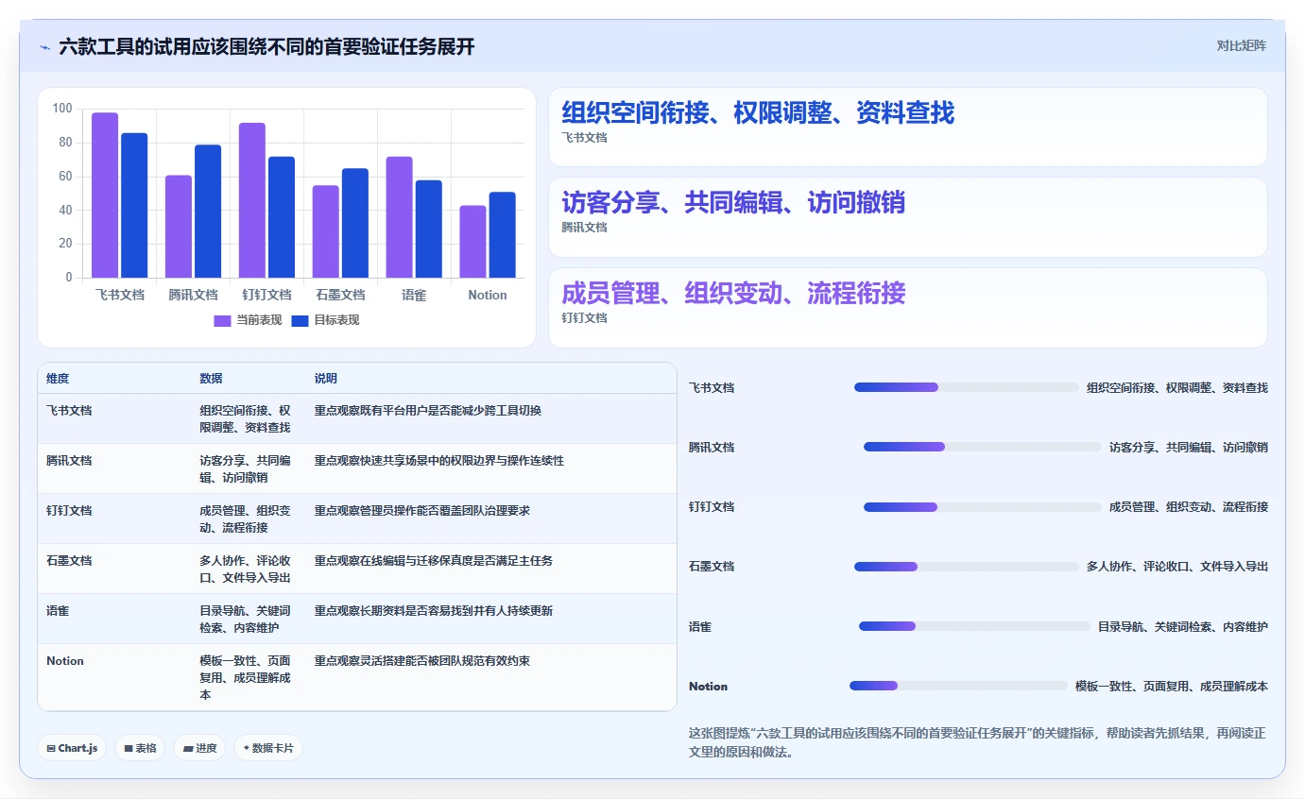Select the Notion cell in the table

(x=65, y=661)
